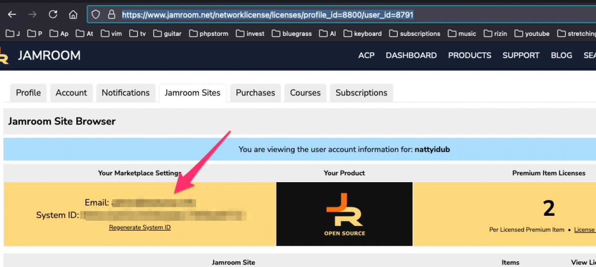The height and width of the screenshot is (267, 596).
Task: Open the tv bookmarks folder
Action: 138,34
